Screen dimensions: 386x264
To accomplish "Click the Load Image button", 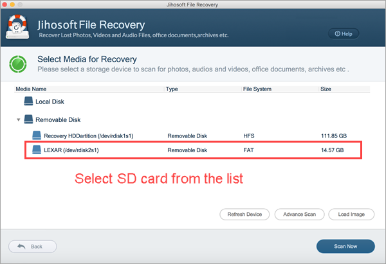I will [x=351, y=215].
